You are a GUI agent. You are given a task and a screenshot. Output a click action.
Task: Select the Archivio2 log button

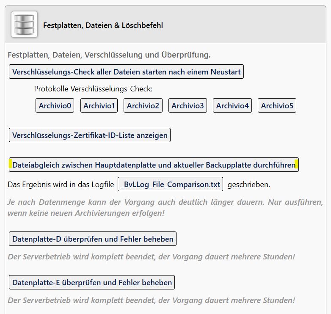click(143, 106)
